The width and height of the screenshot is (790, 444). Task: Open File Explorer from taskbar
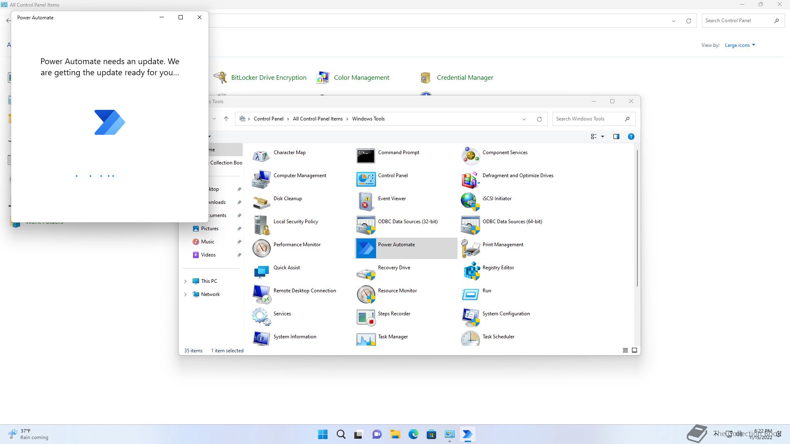point(395,434)
